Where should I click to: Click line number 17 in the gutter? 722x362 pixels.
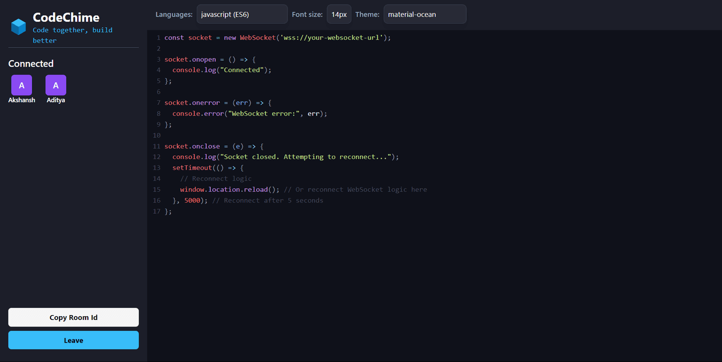156,211
